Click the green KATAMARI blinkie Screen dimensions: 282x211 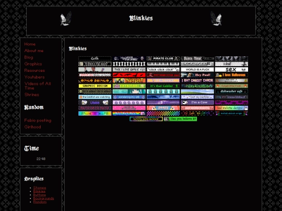coord(129,86)
